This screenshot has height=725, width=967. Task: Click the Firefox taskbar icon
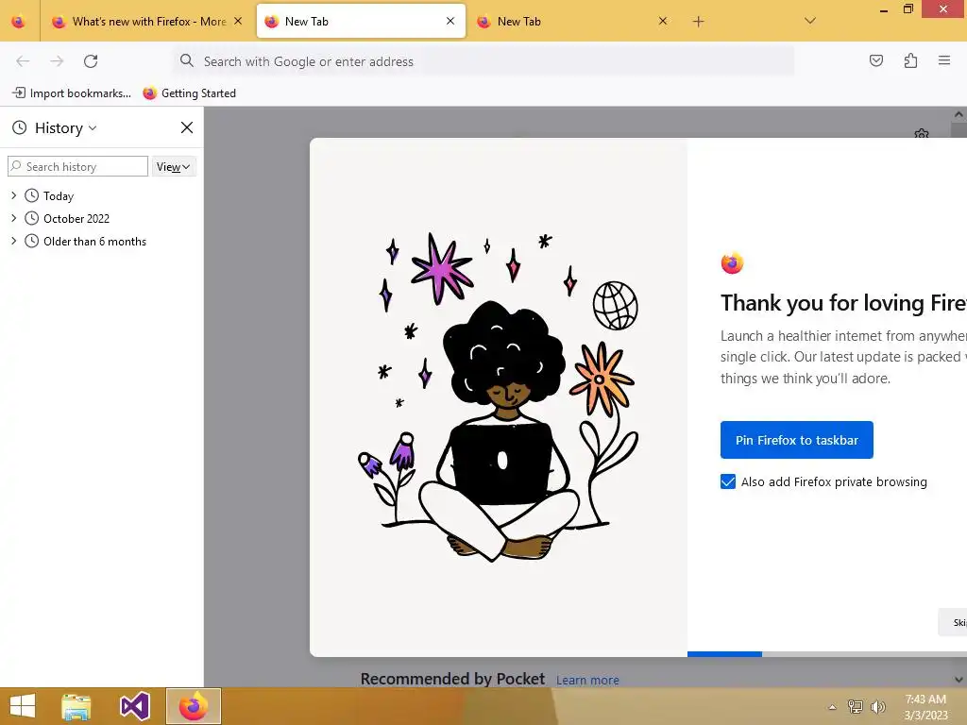click(193, 706)
